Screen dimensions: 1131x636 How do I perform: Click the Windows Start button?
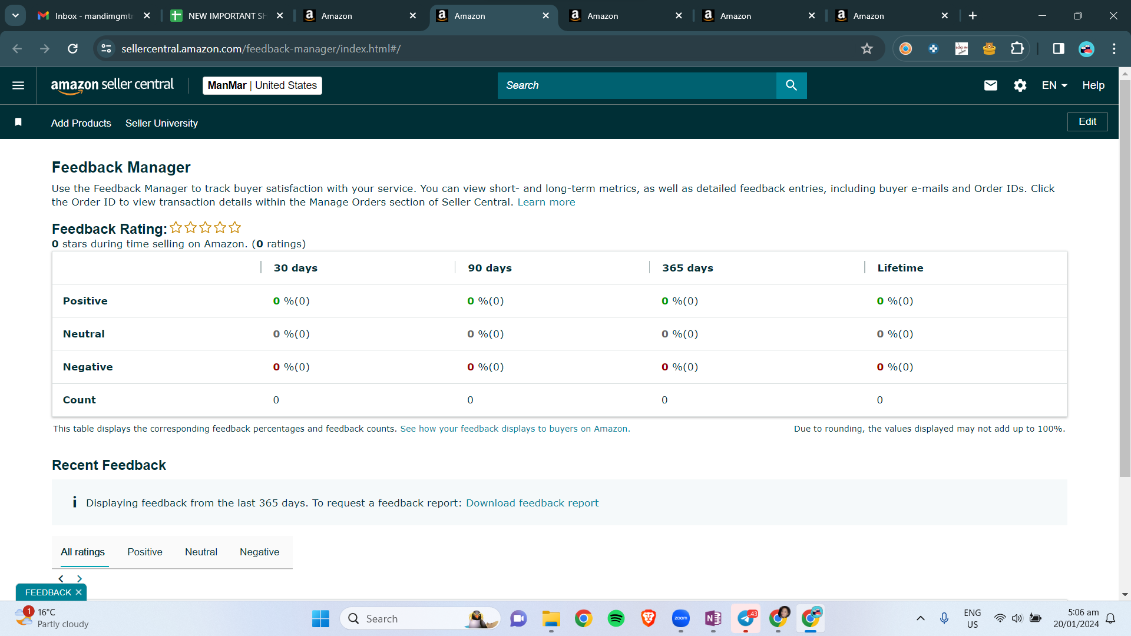[320, 618]
